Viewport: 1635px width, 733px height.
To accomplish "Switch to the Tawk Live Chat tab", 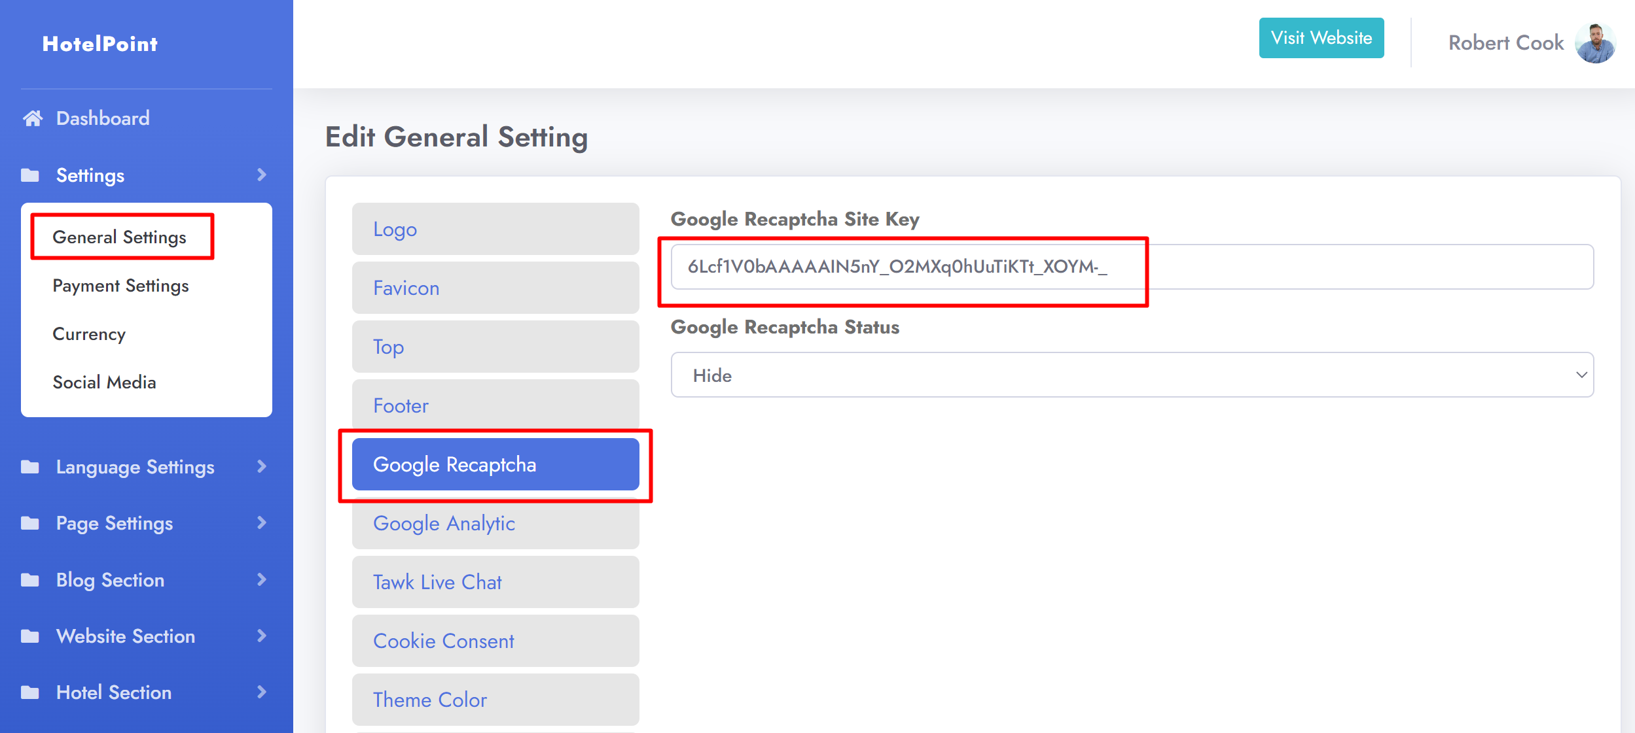I will click(495, 582).
